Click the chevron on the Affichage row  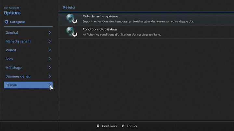pyautogui.click(x=50, y=68)
